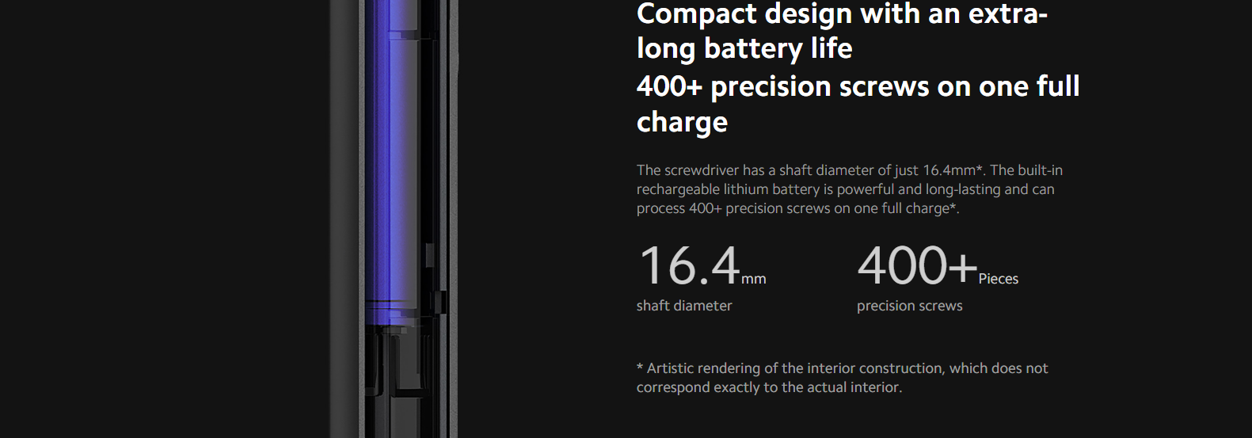This screenshot has width=1252, height=438.
Task: Click the 'long battery life' heading line
Action: pyautogui.click(x=744, y=49)
